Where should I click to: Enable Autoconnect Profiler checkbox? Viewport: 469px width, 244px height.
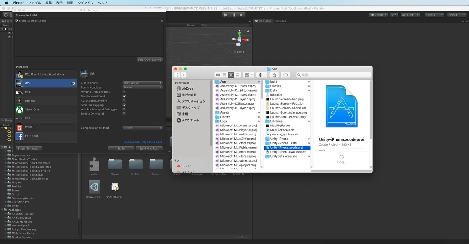point(124,100)
